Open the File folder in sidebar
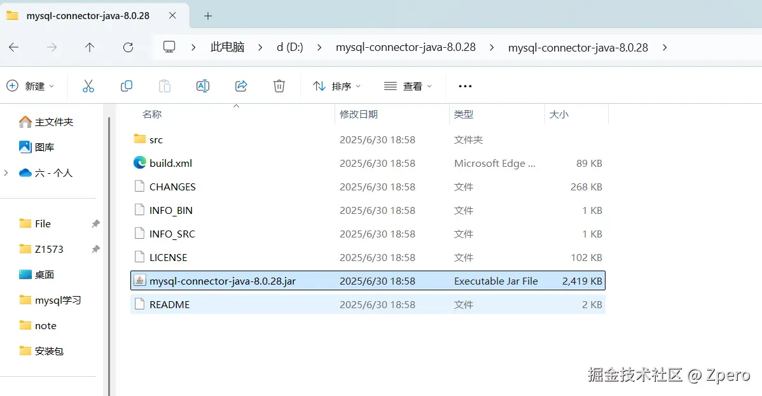762x396 pixels. (x=35, y=223)
